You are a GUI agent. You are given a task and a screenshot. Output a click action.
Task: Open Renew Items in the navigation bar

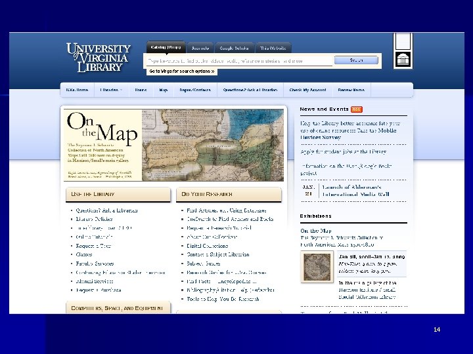351,90
